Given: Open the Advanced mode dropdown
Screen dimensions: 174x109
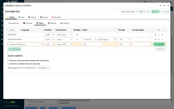Looking at the screenshot, I should pyautogui.click(x=129, y=11).
